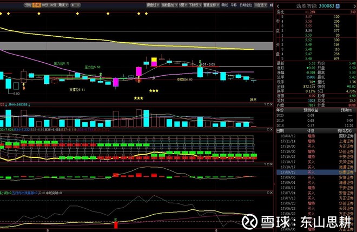Switch to 分时 intraday view
The image size is (357, 232).
tap(28, 5)
